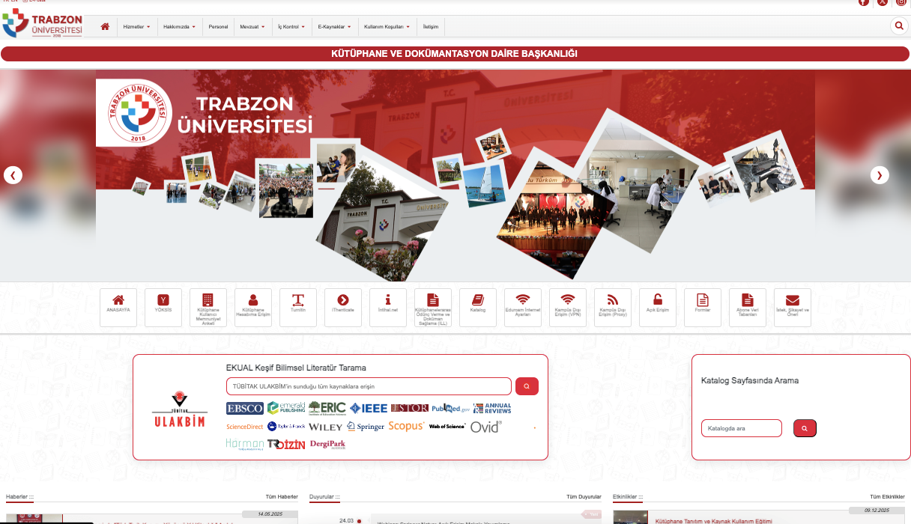This screenshot has height=524, width=911.
Task: Open the iThenticate tile
Action: pyautogui.click(x=343, y=308)
